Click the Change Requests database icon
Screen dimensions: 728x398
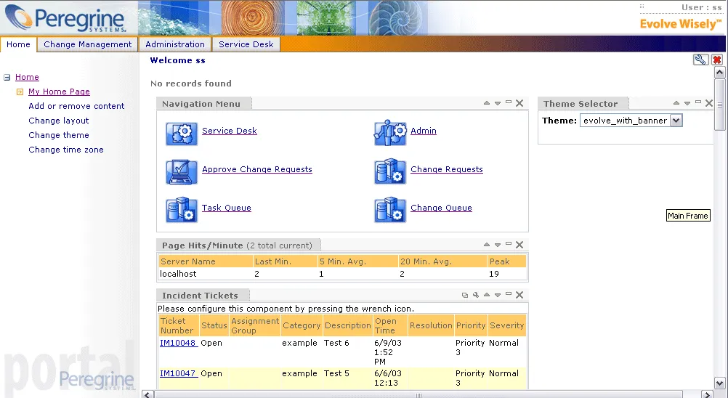(390, 171)
